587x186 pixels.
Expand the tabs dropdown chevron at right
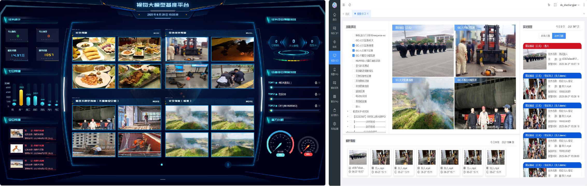pos(584,14)
